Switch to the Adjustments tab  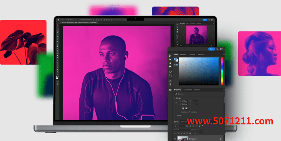(x=188, y=90)
